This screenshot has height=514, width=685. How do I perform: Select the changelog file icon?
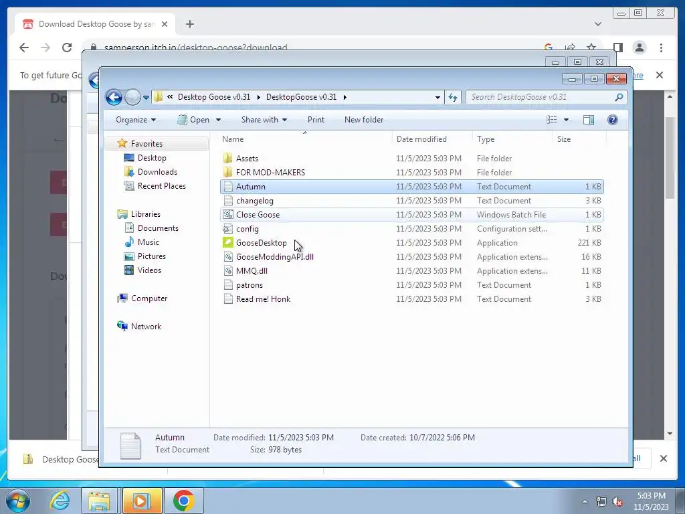click(227, 201)
